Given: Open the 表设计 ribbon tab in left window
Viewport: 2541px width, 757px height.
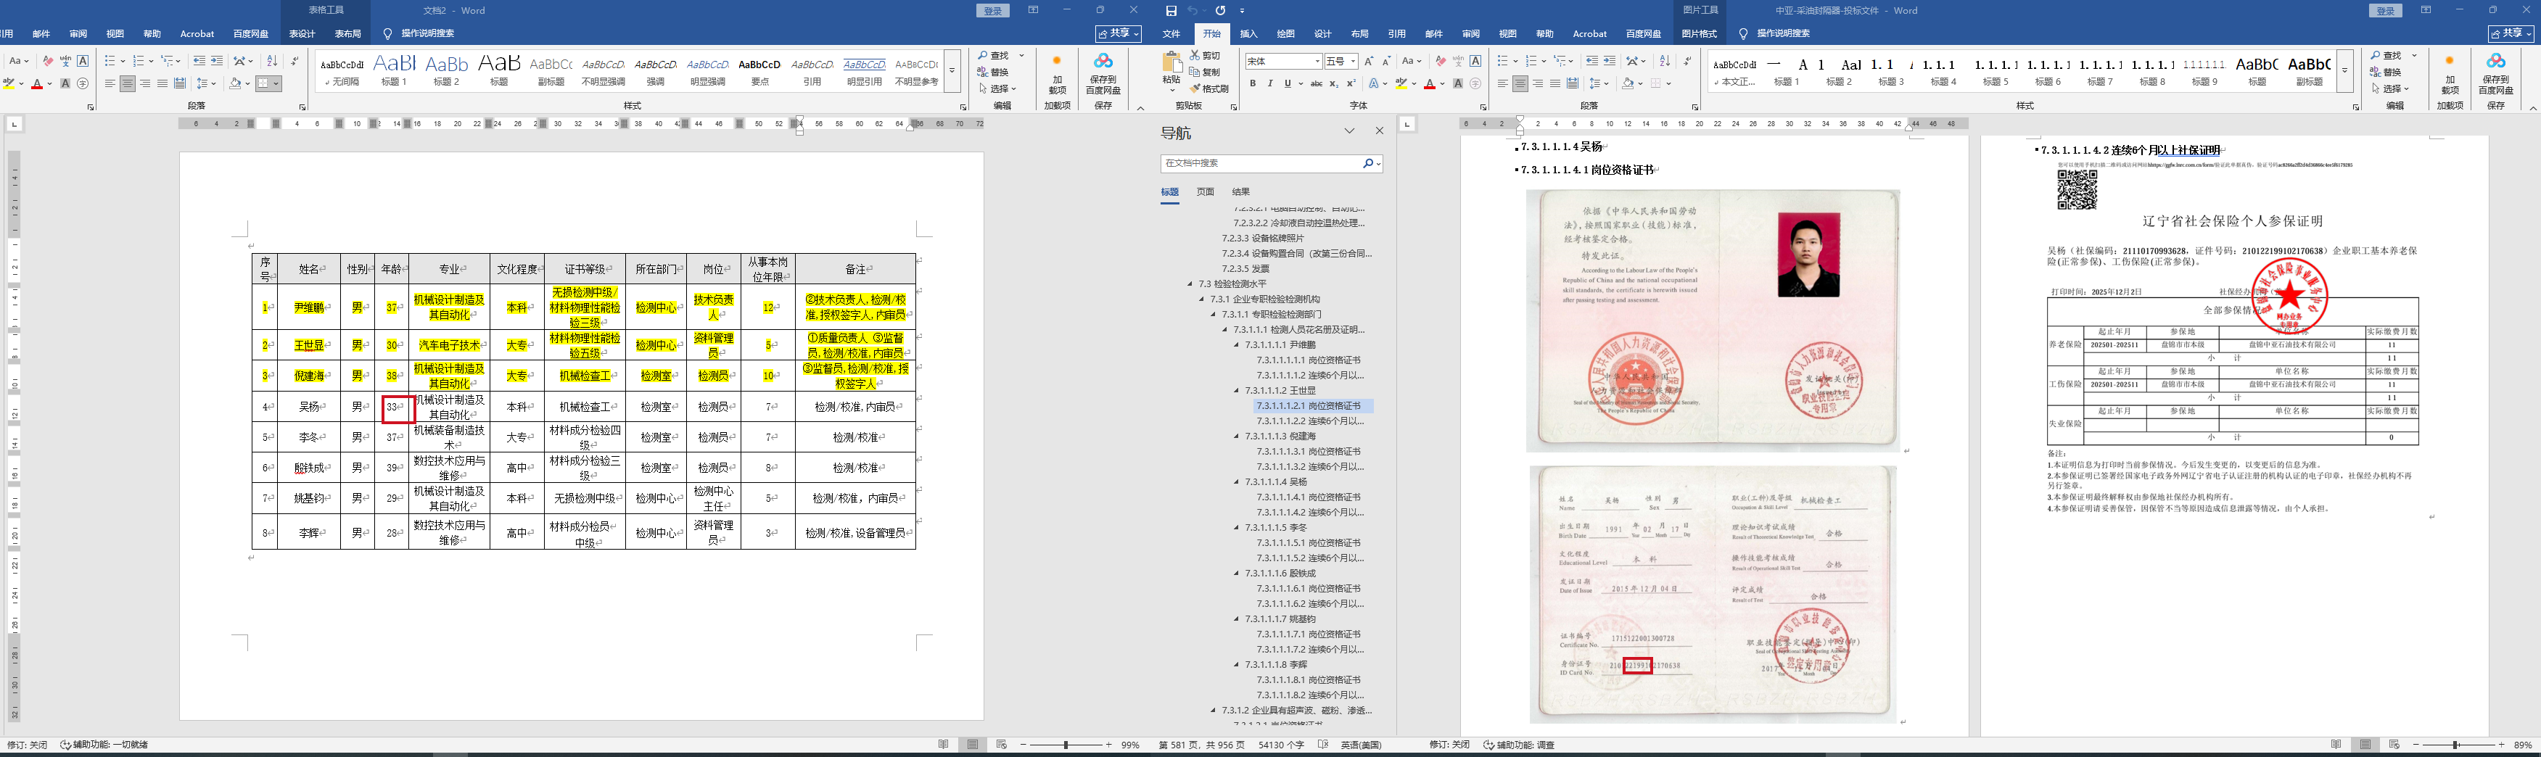Looking at the screenshot, I should click(302, 33).
